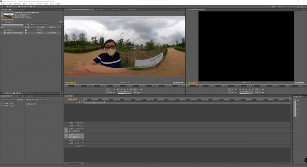Click the timeline panel yellow timecode
307x167 pixels.
(72, 99)
